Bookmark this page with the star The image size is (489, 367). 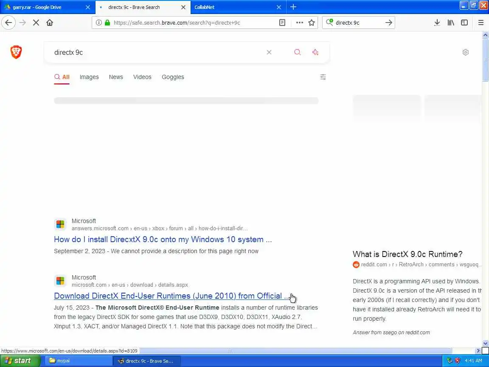pos(311,23)
